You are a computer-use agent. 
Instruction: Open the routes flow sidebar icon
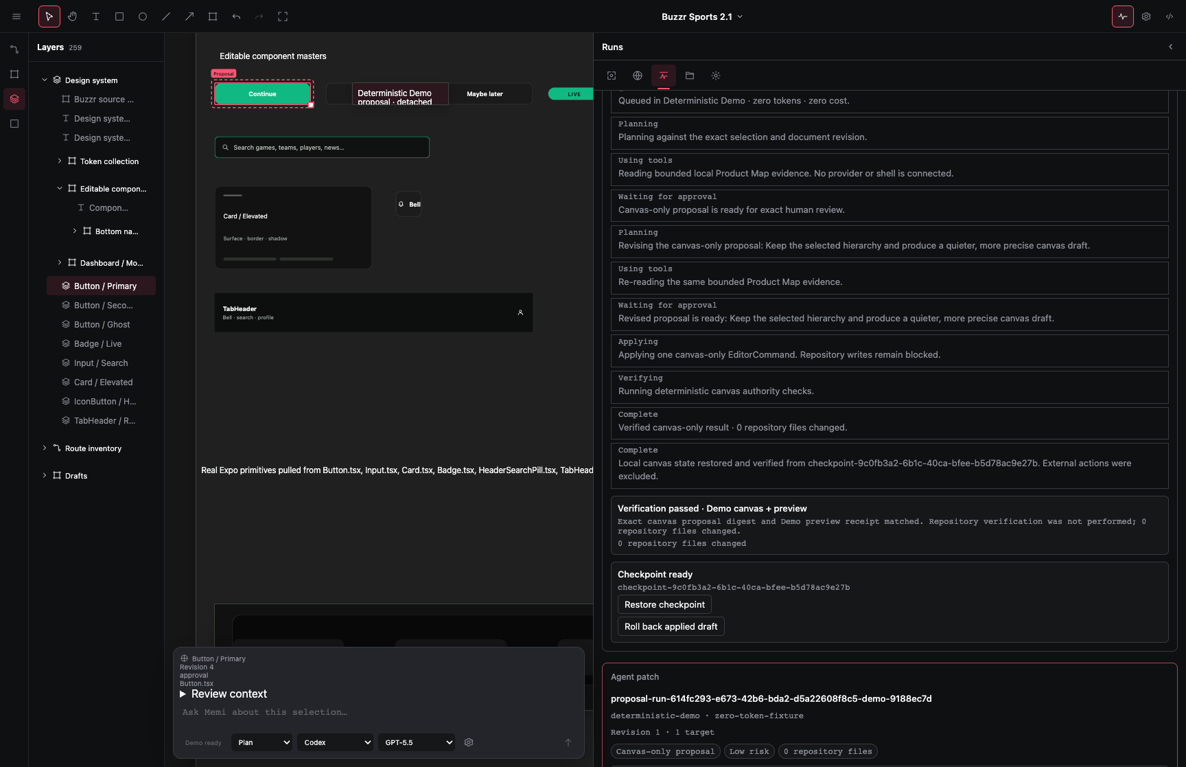pyautogui.click(x=14, y=49)
